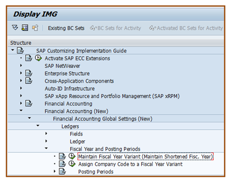This screenshot has height=182, width=233.
Task: Select Financial Accounting Global Settings (New) text
Action: [x=103, y=119]
